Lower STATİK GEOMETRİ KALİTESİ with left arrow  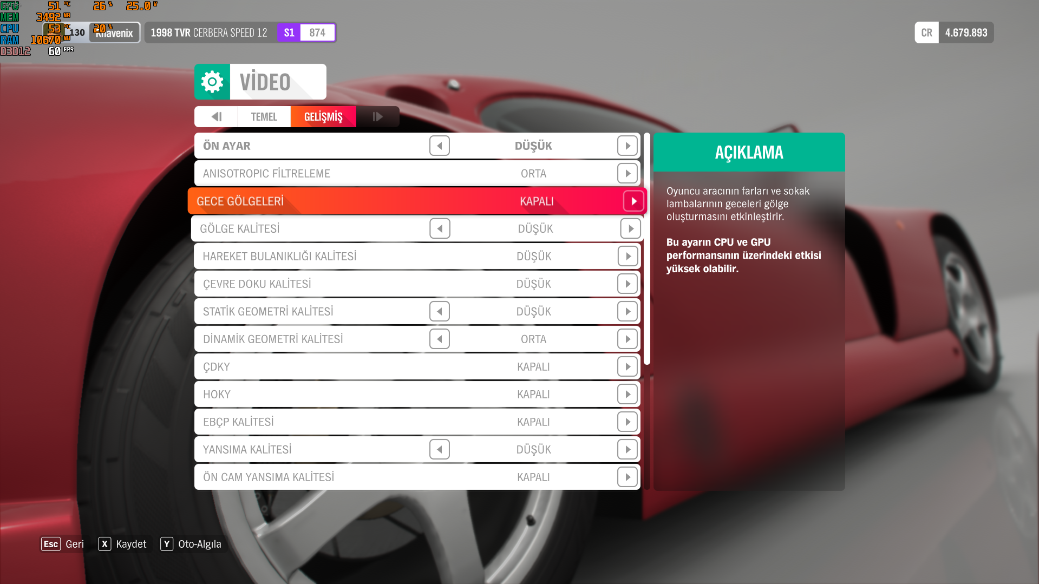coord(440,311)
